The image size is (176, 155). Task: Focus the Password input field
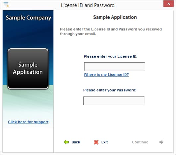click(x=114, y=101)
